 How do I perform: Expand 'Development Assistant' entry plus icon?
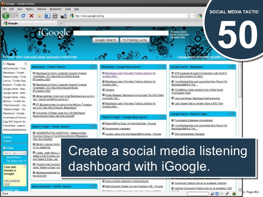tap(103, 129)
